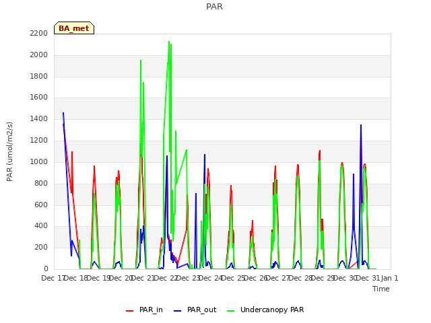Click the Jan 1 x-axis label

pyautogui.click(x=389, y=278)
